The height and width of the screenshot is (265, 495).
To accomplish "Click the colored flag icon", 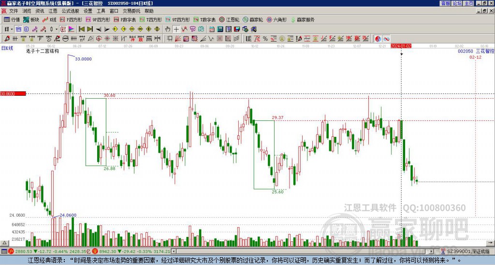I will pyautogui.click(x=72, y=29).
